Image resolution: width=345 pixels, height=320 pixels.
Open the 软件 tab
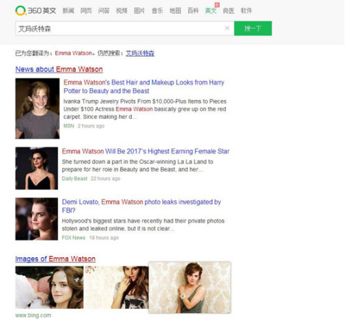coord(246,10)
